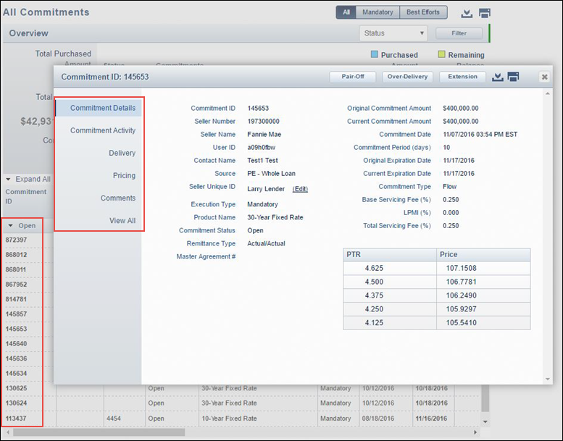Image resolution: width=563 pixels, height=441 pixels.
Task: Click the PTR column header
Action: [x=390, y=255]
